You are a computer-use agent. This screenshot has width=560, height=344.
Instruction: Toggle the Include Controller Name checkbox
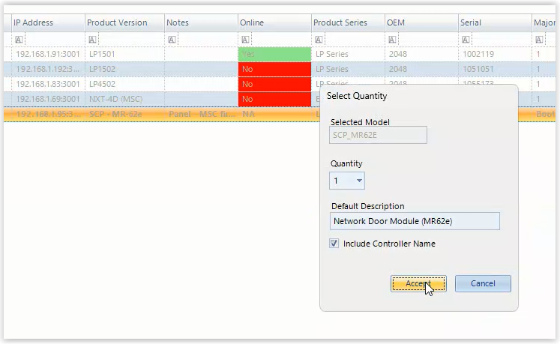click(x=334, y=244)
